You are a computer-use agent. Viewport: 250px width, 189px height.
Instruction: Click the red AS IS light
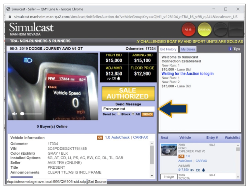click(188, 30)
